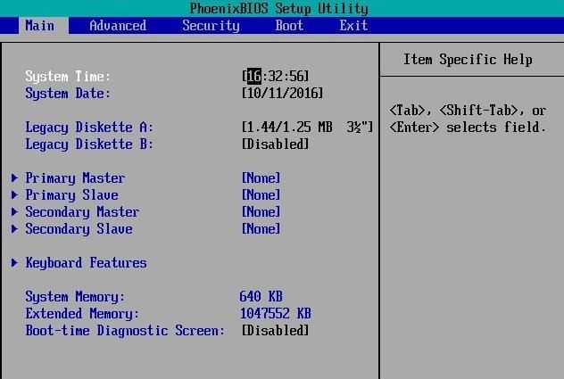Select the Legacy Diskette A label
Viewport: 564px width, 379px height.
(89, 128)
